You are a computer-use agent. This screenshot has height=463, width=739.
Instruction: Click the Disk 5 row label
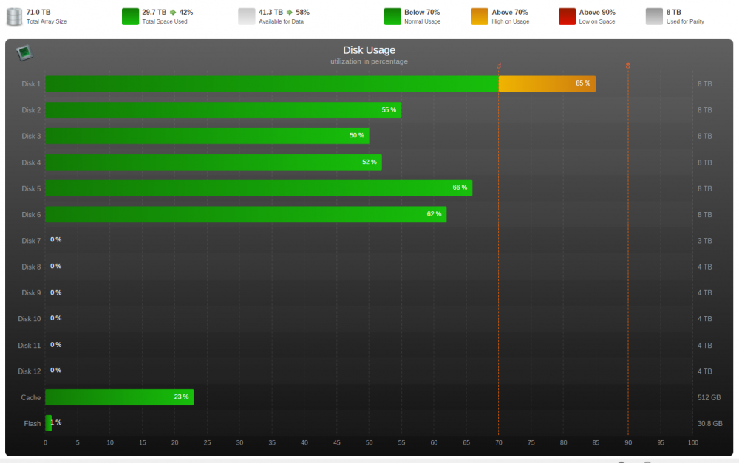[31, 188]
